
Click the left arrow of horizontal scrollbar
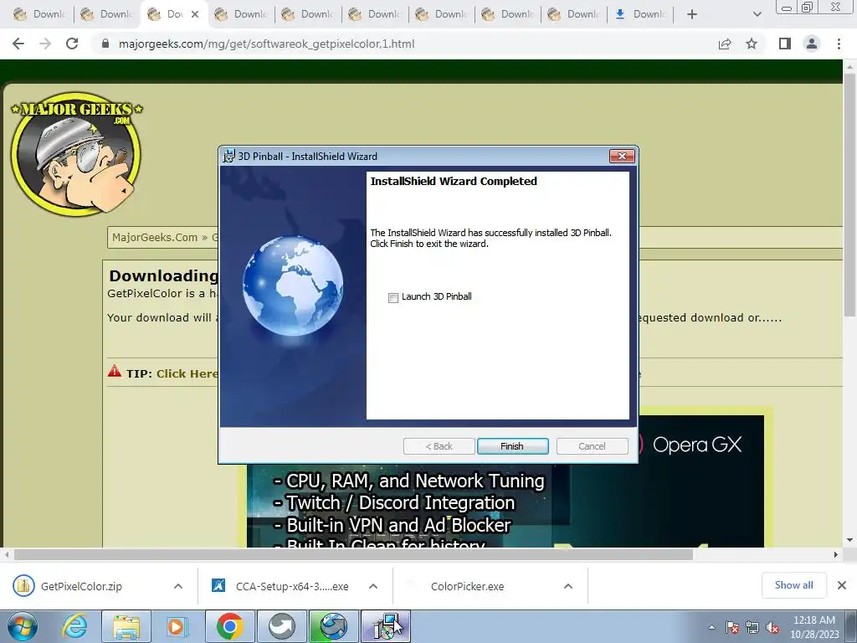pos(7,554)
